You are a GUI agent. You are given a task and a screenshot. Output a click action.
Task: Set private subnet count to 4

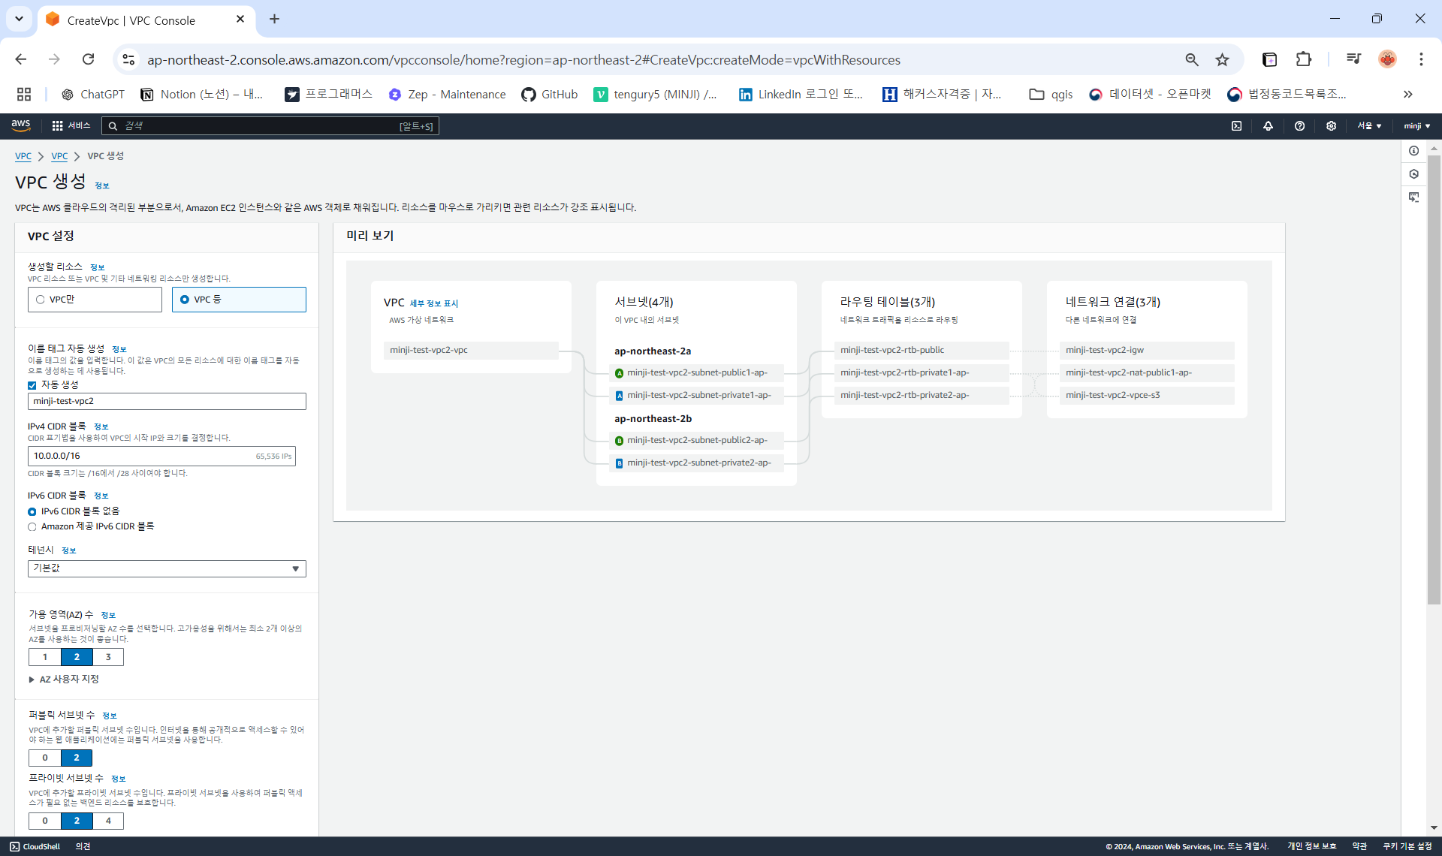108,821
